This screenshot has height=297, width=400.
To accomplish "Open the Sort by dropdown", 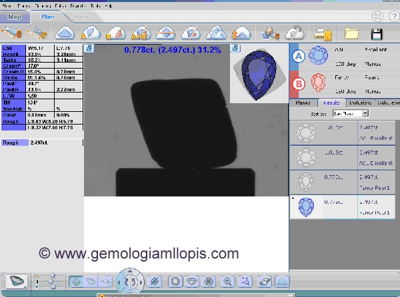I will tap(347, 115).
